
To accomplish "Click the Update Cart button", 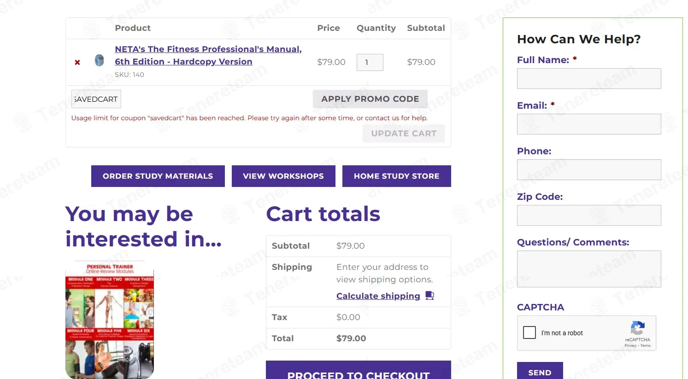I will [x=404, y=134].
